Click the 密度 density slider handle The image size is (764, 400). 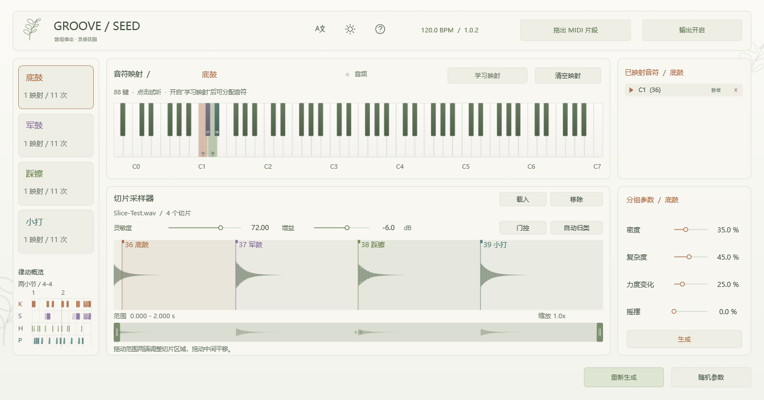(x=686, y=230)
